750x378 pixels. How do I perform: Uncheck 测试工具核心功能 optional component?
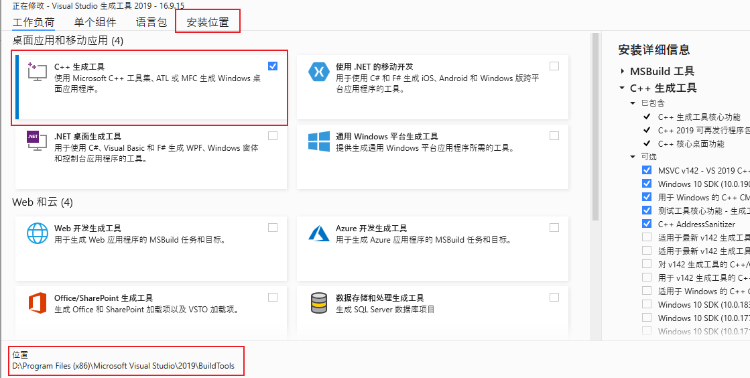tap(647, 210)
